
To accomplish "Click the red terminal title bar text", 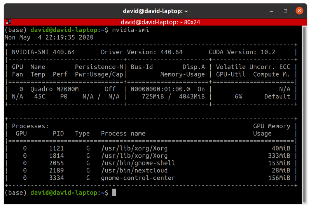I will pos(160,22).
